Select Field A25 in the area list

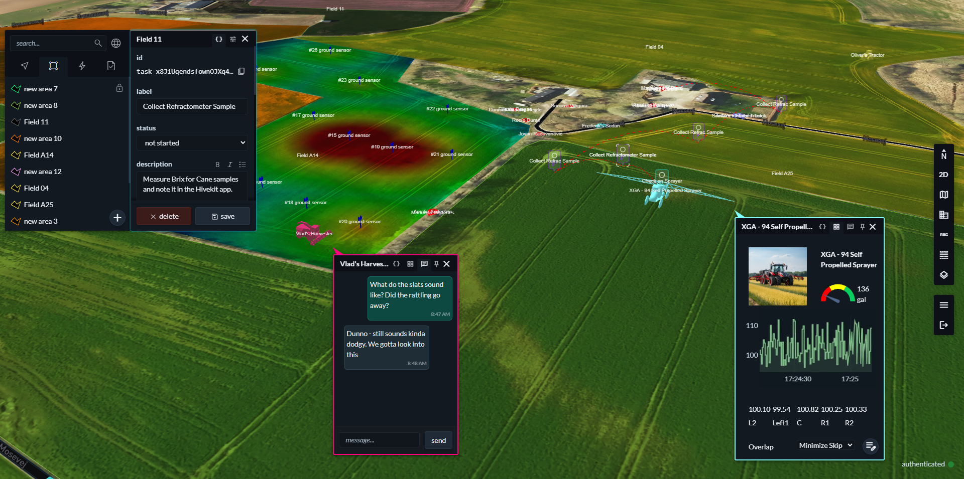tap(39, 205)
